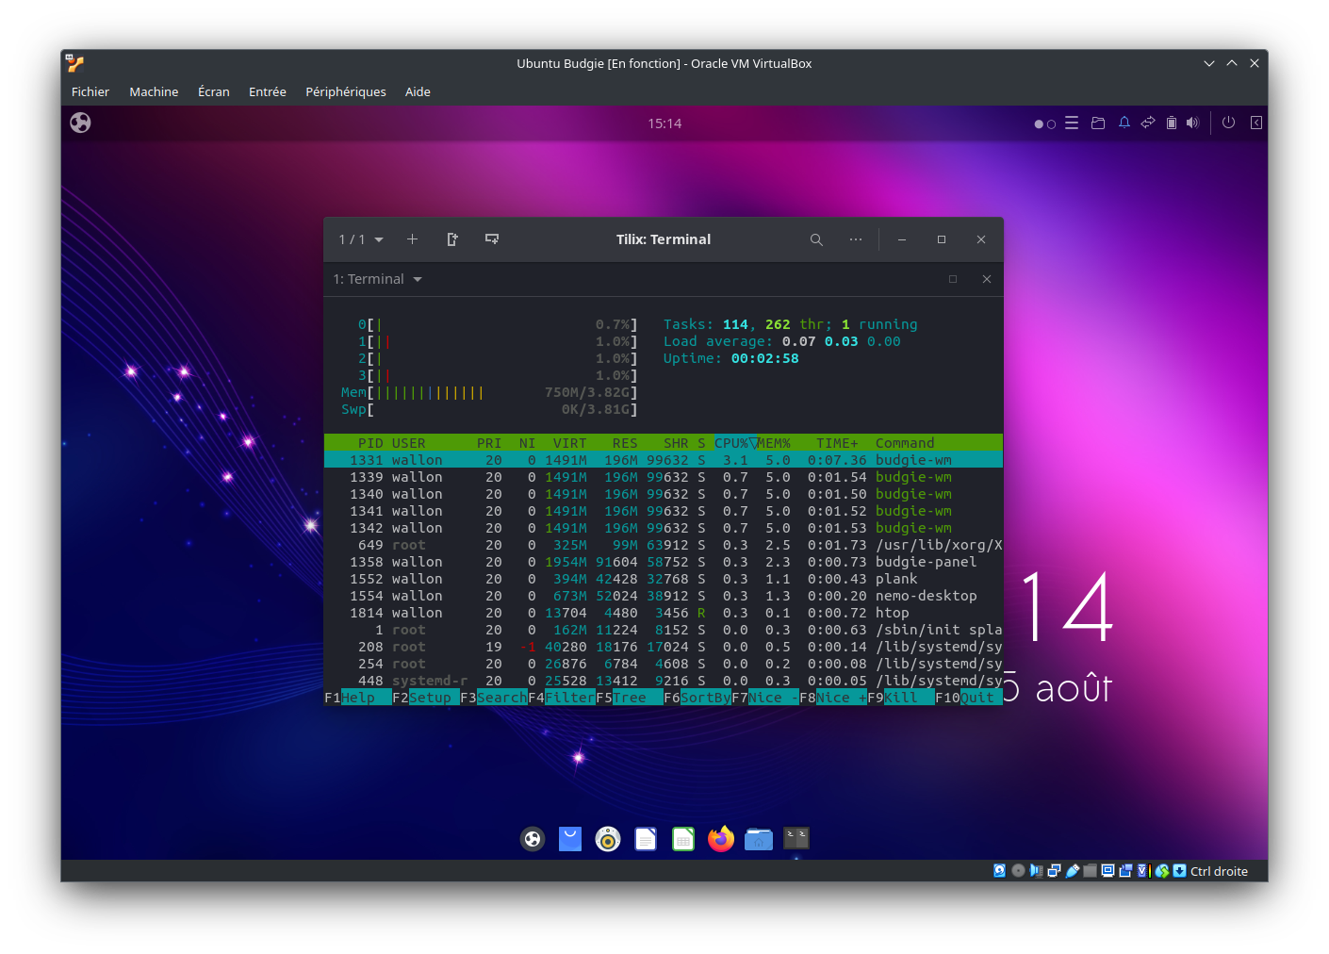The height and width of the screenshot is (954, 1329).
Task: Open the Périphériques menu
Action: 345,91
